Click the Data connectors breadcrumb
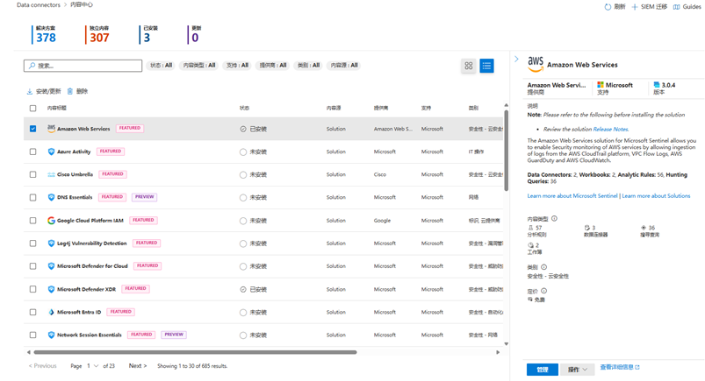This screenshot has height=381, width=705. click(x=39, y=5)
